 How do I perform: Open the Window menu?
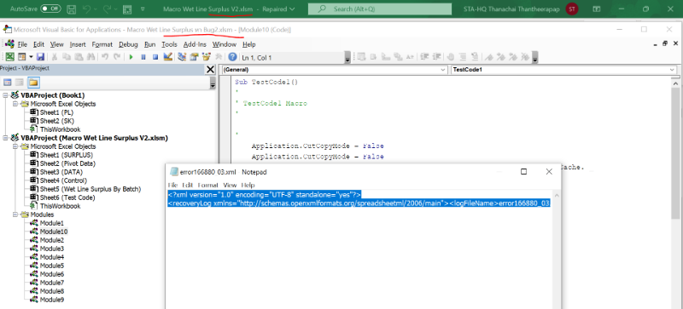point(225,44)
